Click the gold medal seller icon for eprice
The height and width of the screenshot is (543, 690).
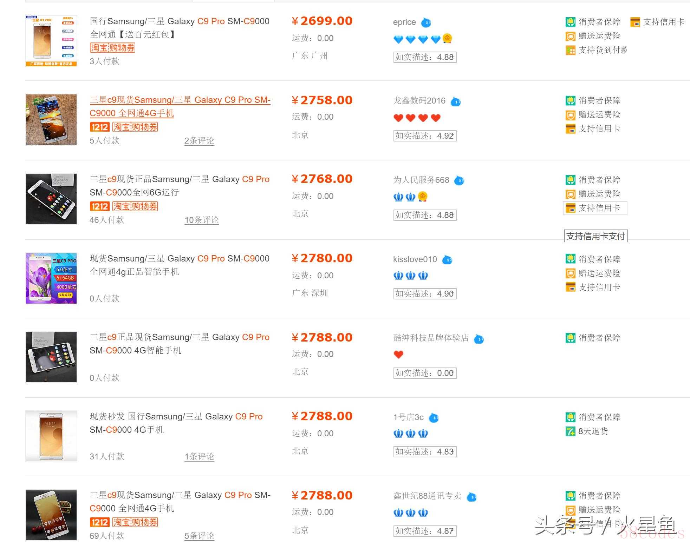[x=447, y=39]
